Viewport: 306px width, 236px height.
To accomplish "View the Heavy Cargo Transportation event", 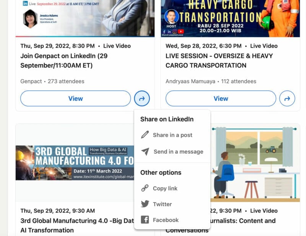I will point(221,98).
